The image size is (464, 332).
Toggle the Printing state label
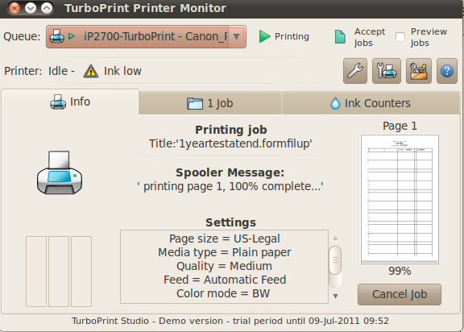pyautogui.click(x=292, y=36)
